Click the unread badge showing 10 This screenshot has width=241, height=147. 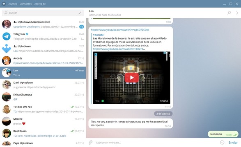81,27
